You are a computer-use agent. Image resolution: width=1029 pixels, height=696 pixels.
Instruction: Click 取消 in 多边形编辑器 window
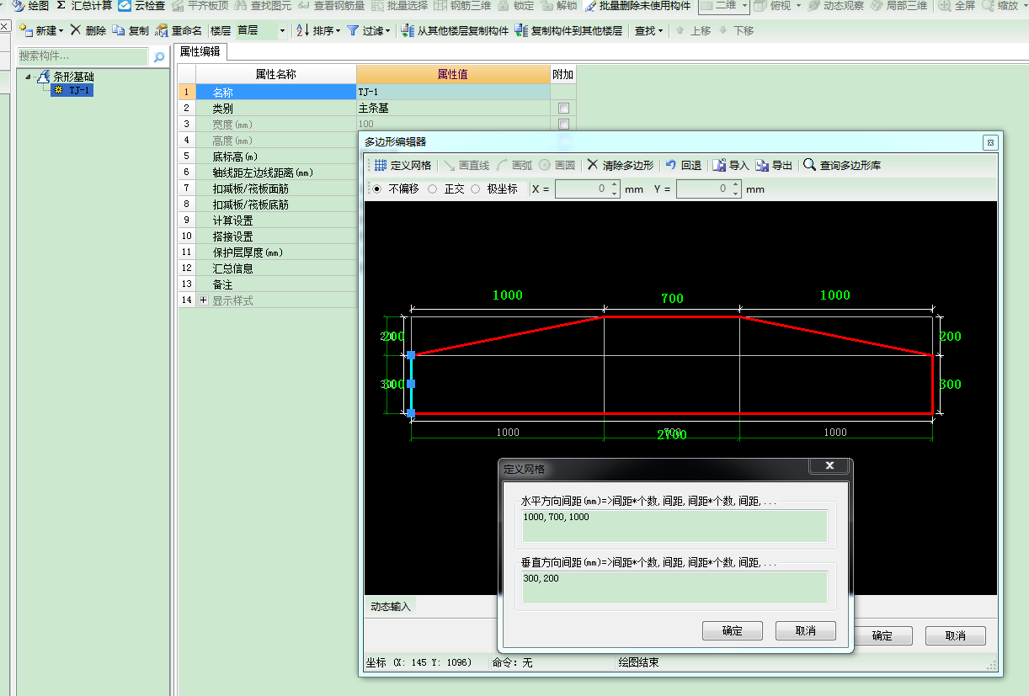(x=956, y=635)
